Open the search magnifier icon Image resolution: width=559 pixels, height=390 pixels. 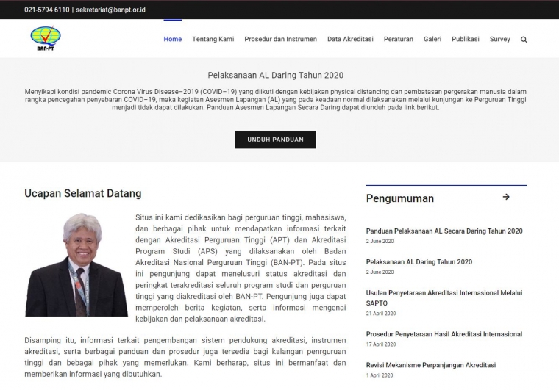pos(524,40)
